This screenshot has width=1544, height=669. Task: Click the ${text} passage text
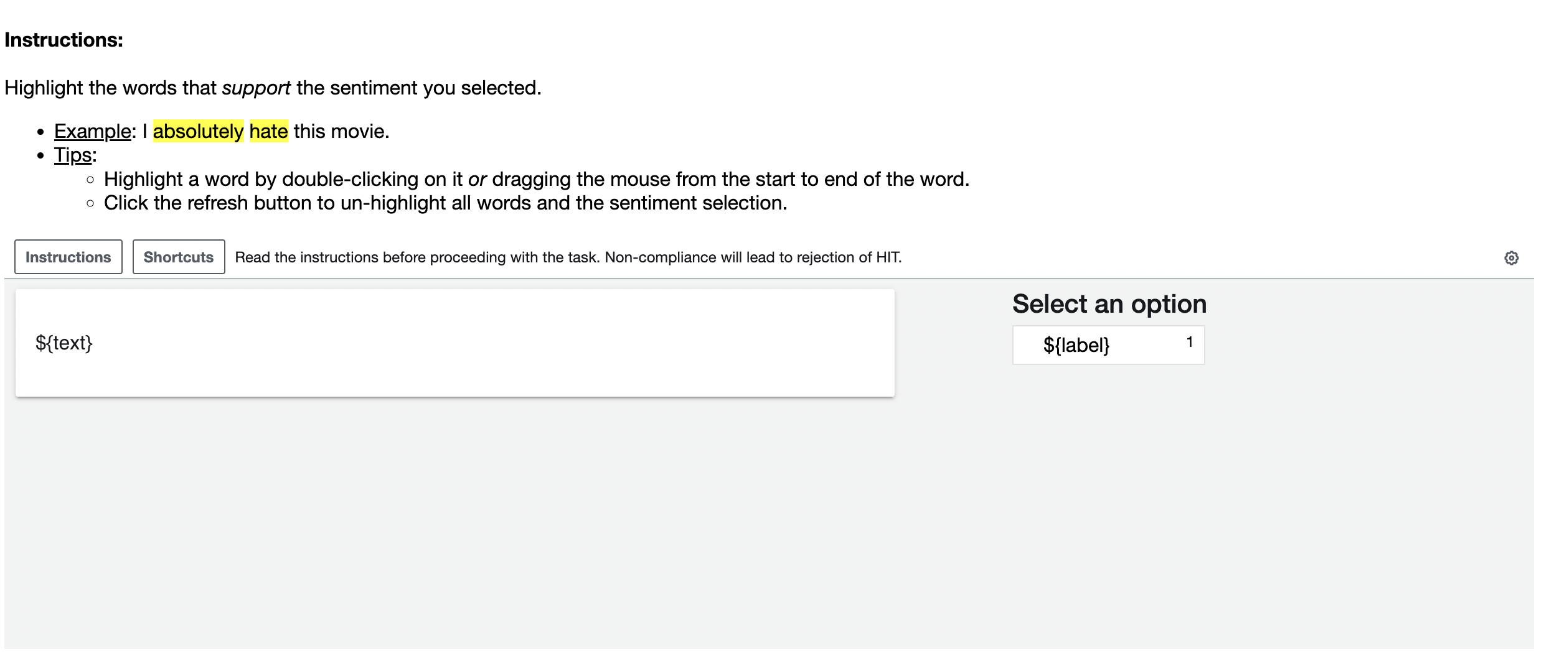[64, 343]
